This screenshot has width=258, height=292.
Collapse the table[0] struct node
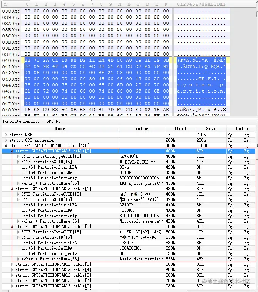coord(12,151)
